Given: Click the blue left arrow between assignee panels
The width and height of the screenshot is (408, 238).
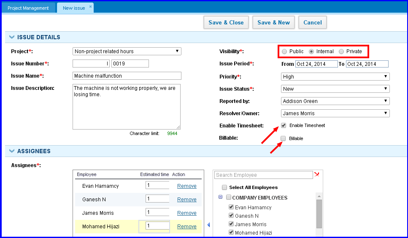Looking at the screenshot, I should [x=208, y=225].
